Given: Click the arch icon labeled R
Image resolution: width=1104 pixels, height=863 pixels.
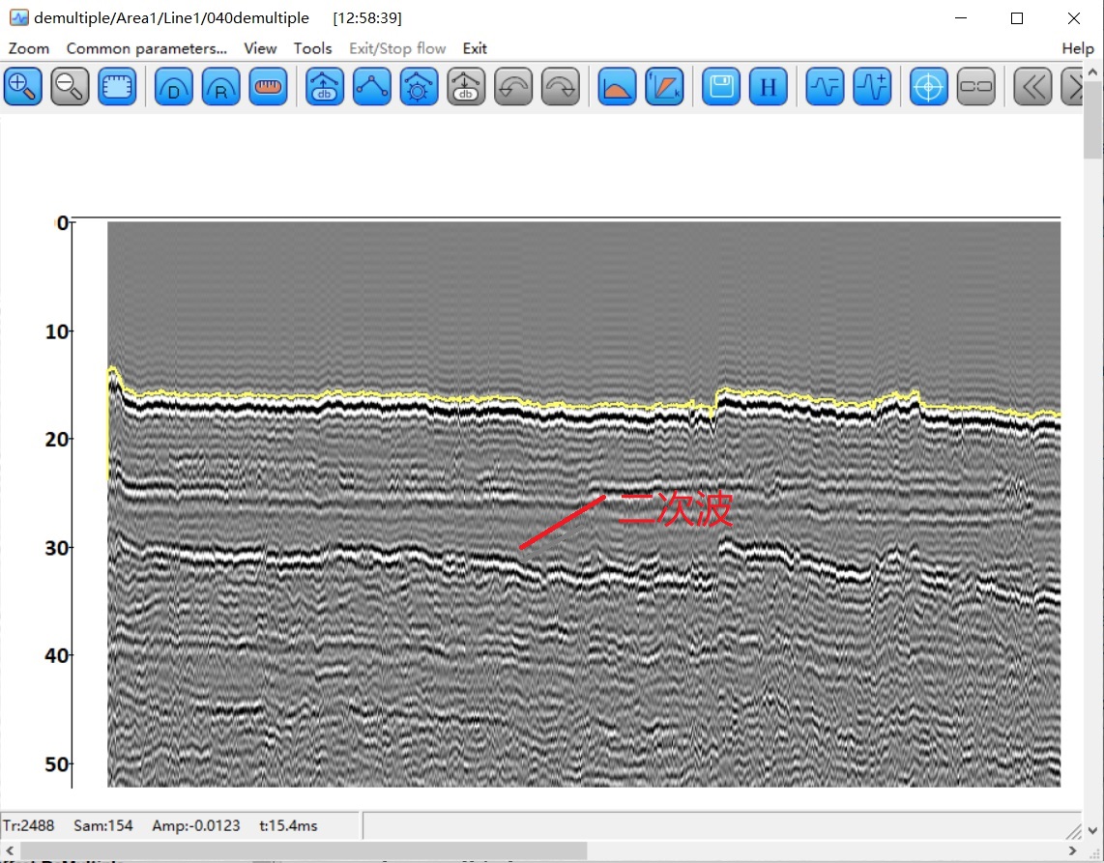Looking at the screenshot, I should coord(221,87).
